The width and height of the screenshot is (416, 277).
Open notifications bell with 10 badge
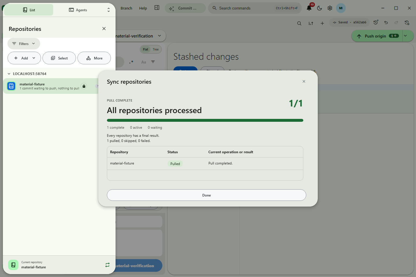tap(309, 8)
